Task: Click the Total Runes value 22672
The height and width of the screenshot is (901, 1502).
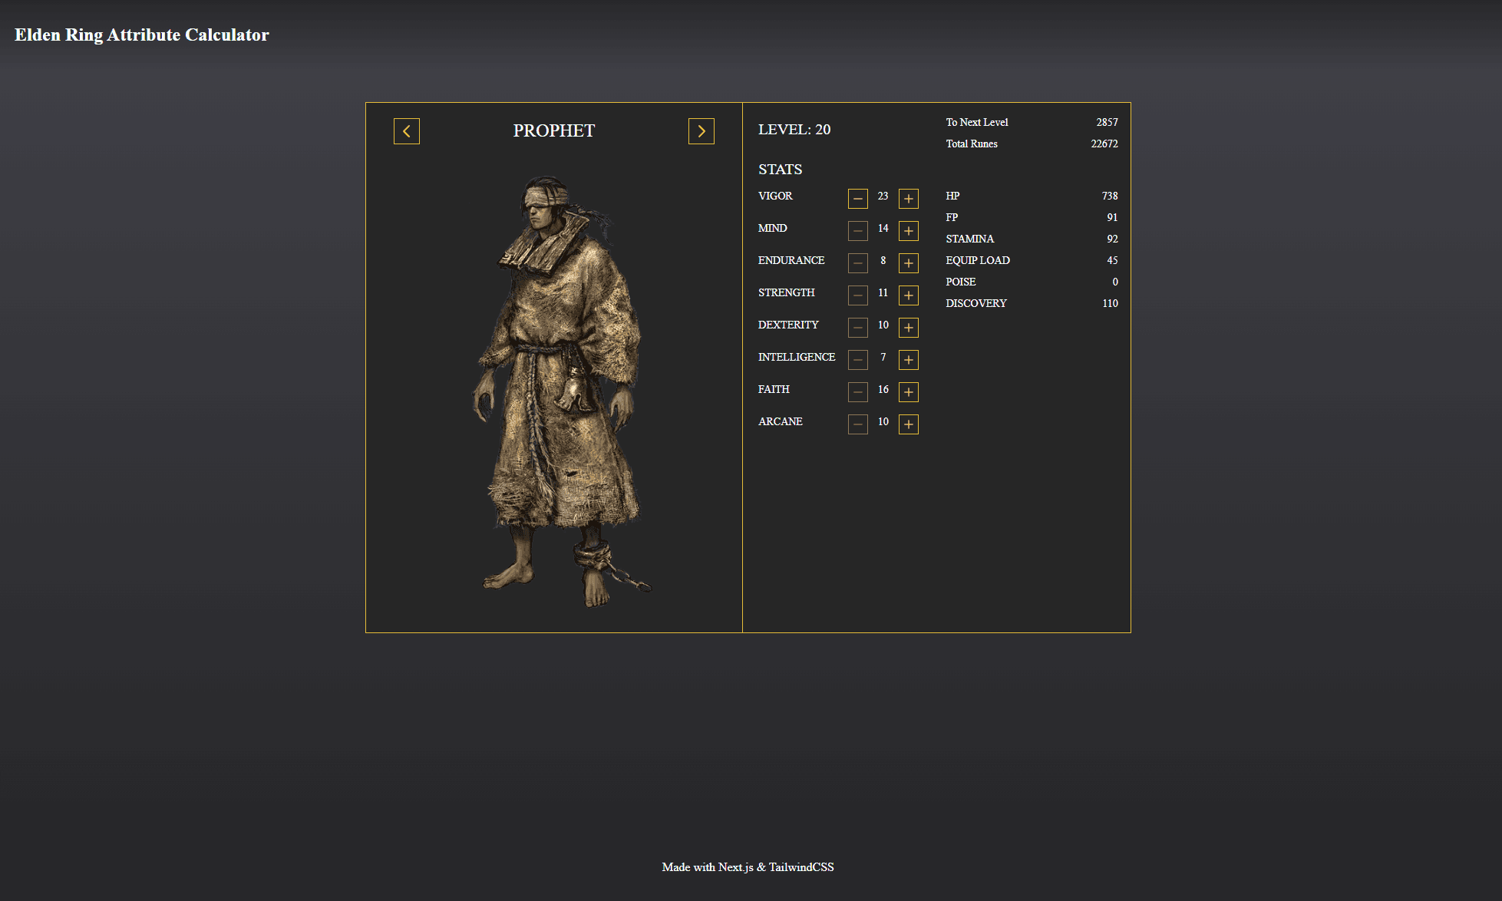Action: [1104, 144]
